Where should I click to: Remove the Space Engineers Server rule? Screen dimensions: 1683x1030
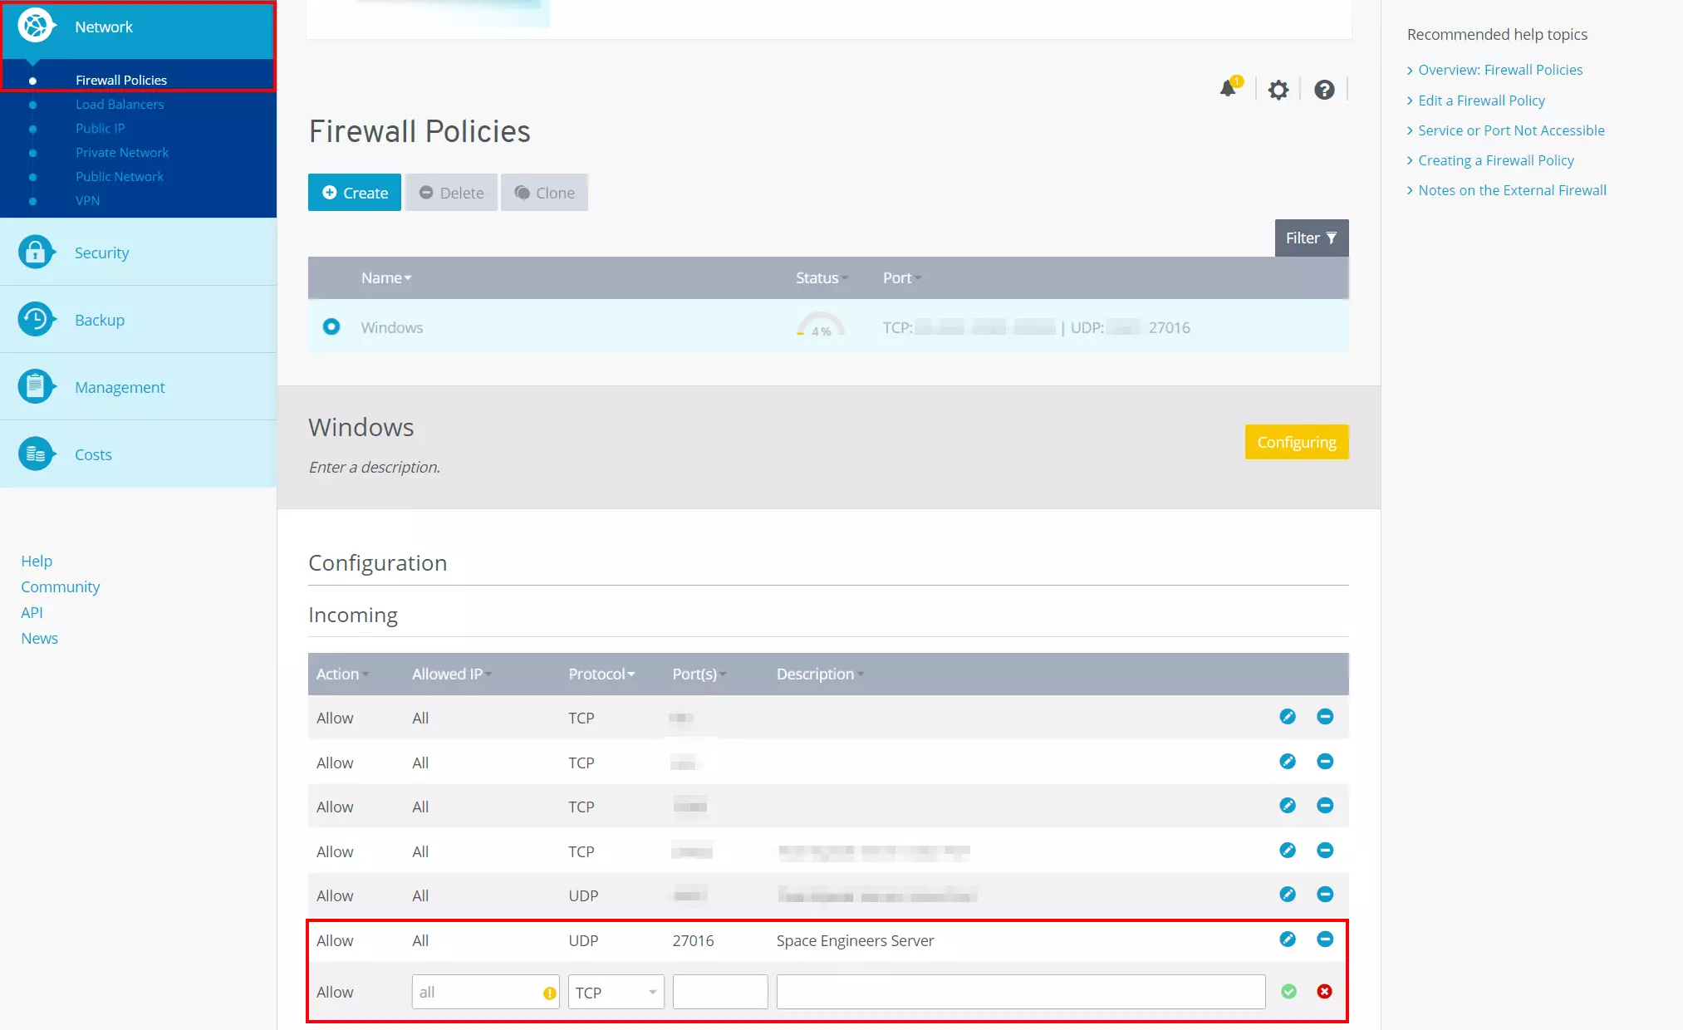(1325, 939)
